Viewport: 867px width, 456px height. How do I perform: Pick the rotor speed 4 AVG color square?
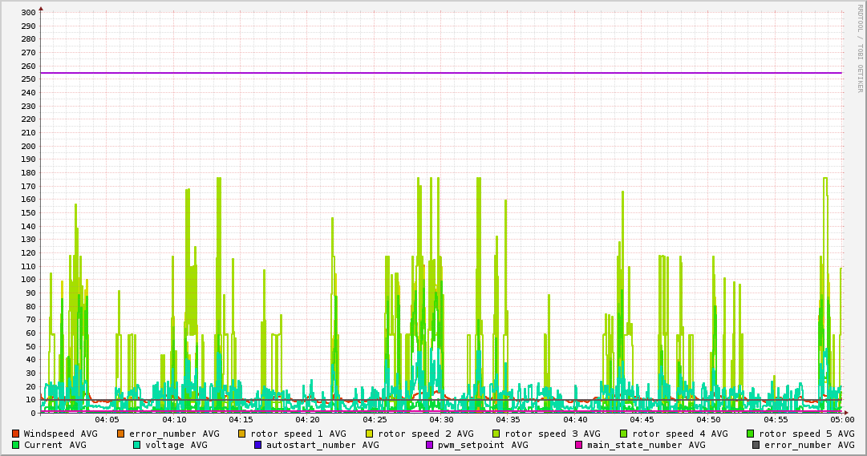click(624, 434)
